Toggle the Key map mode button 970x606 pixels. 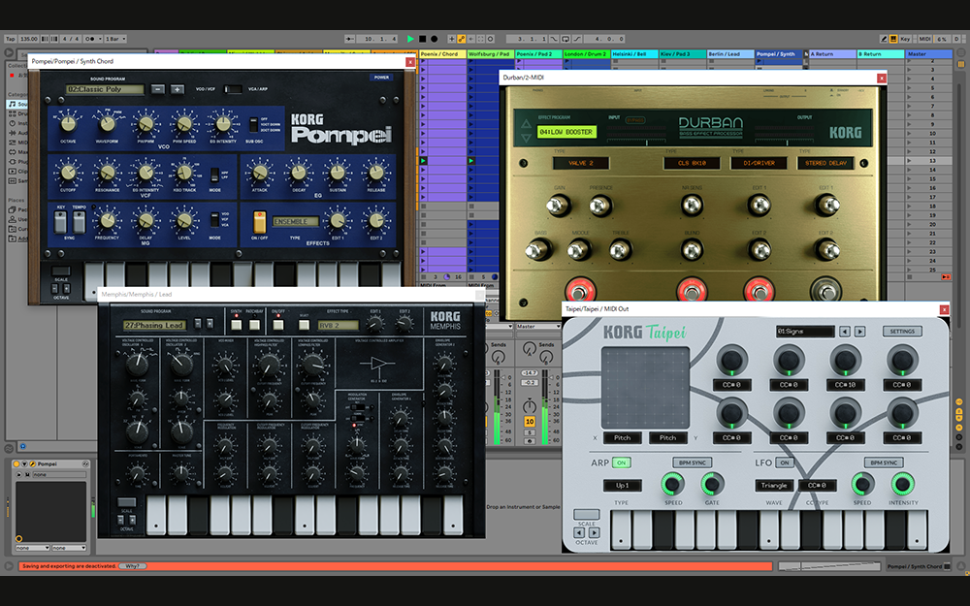pos(906,39)
